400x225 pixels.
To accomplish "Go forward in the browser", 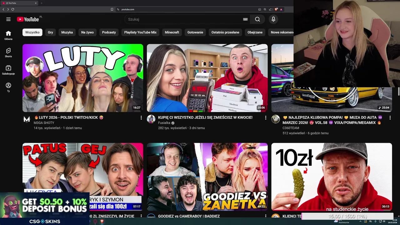I will coord(8,9).
